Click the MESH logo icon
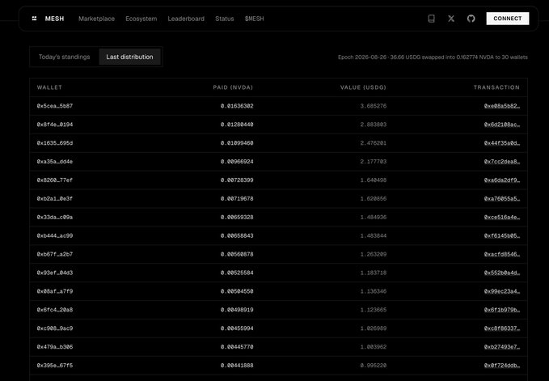The height and width of the screenshot is (381, 549). point(34,19)
